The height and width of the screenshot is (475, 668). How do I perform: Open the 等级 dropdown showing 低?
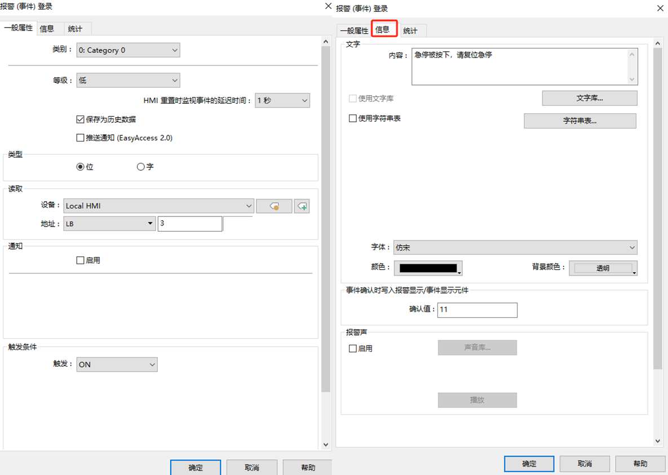pos(128,80)
